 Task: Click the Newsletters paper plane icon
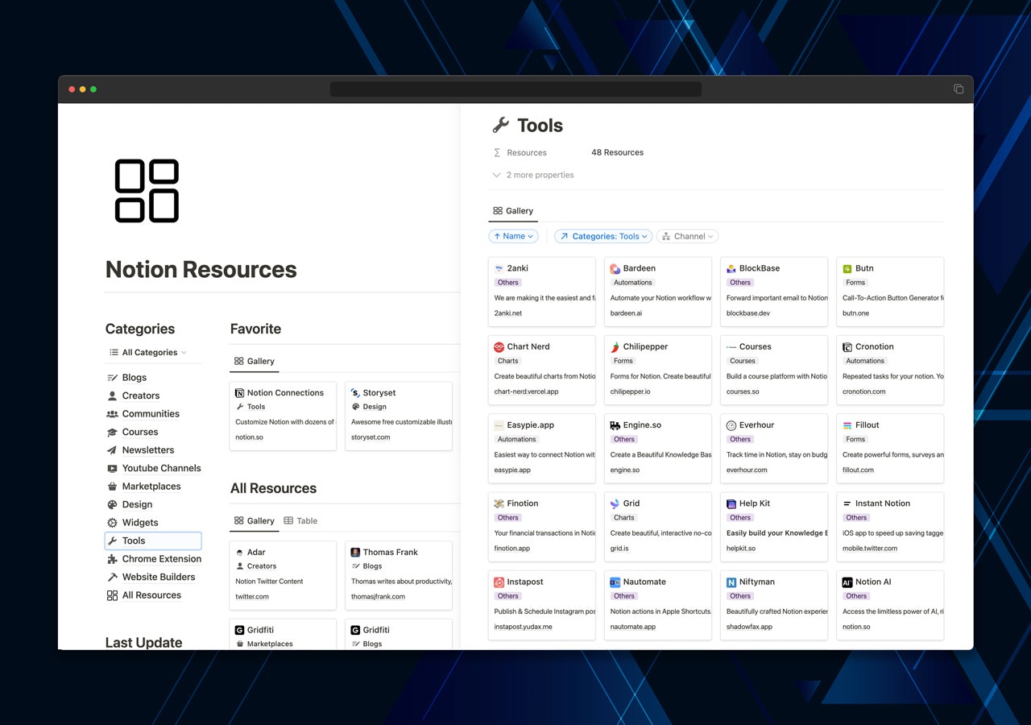point(112,450)
